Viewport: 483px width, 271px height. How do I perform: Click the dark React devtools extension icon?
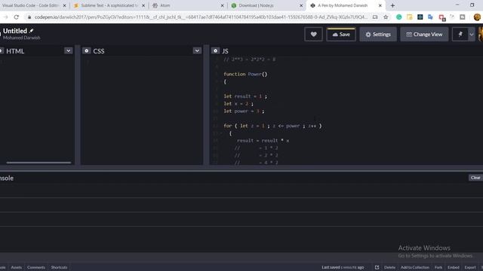420,17
